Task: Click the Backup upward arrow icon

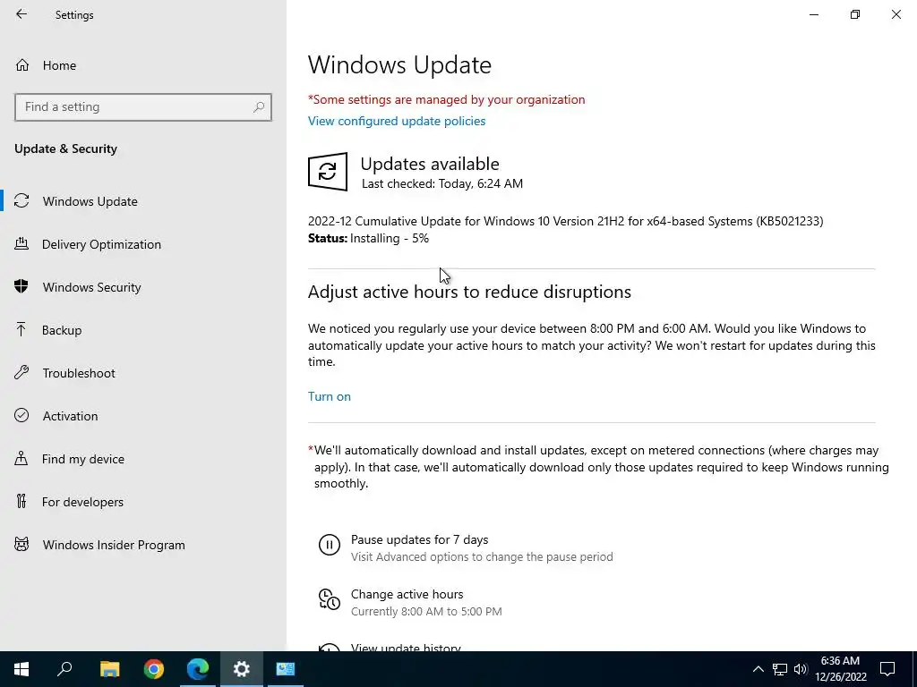Action: pyautogui.click(x=21, y=329)
